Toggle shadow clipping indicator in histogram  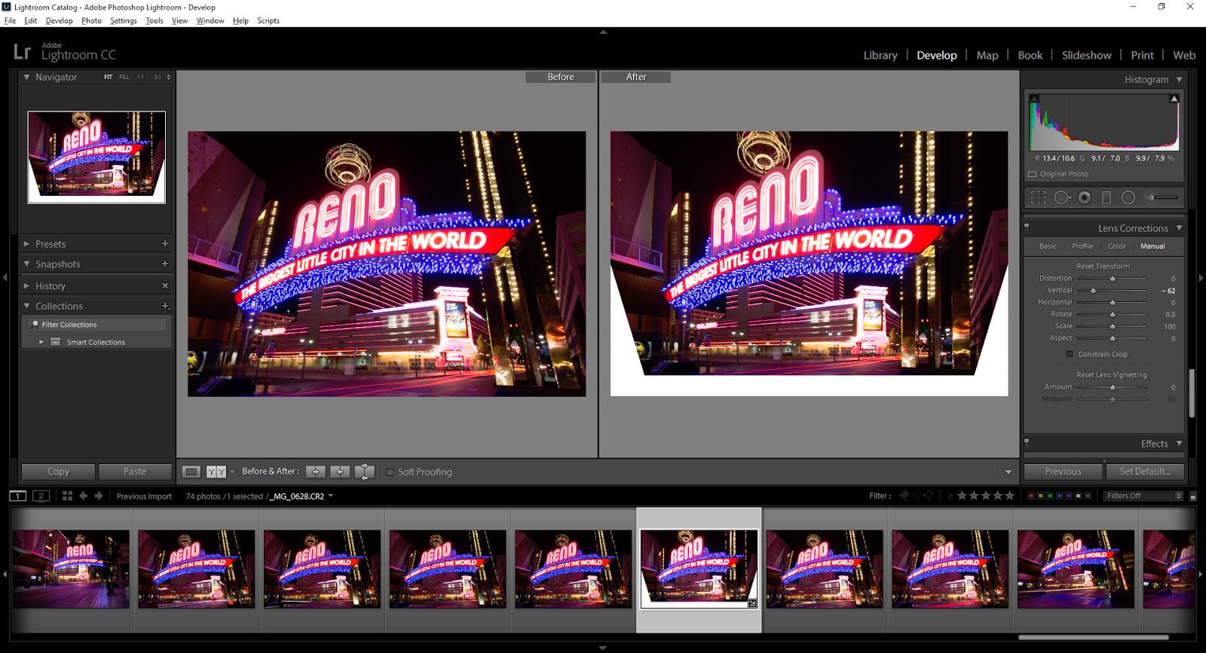pos(1034,99)
